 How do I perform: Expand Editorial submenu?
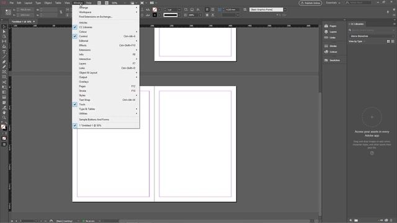pos(105,41)
